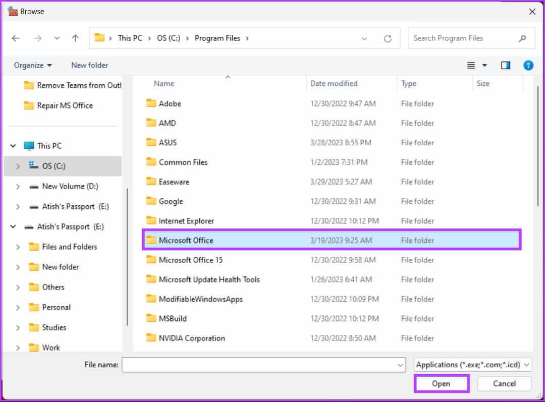This screenshot has height=402, width=545.
Task: Sort by Type column header
Action: click(x=408, y=84)
